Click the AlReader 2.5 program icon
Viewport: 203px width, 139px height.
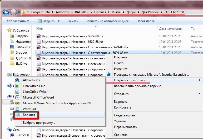pos(17,80)
